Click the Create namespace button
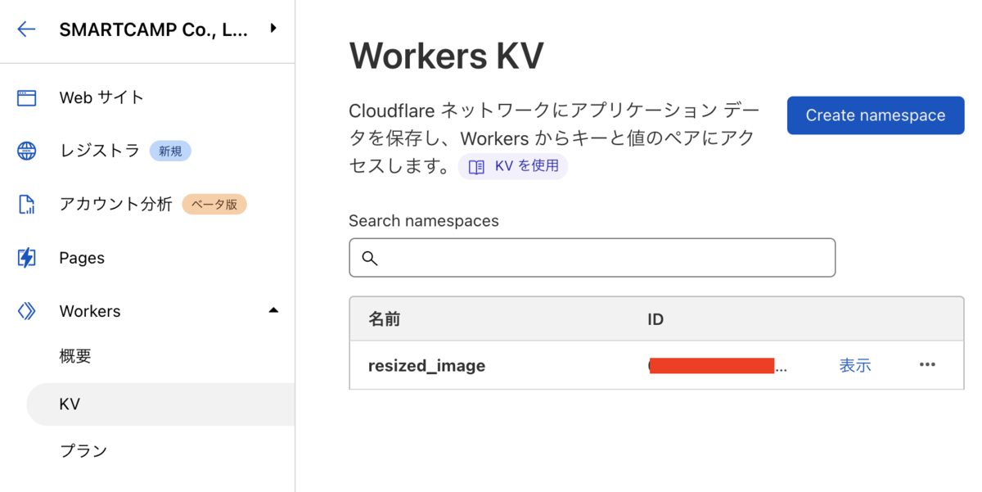Viewport: 982px width, 492px height. coord(876,115)
